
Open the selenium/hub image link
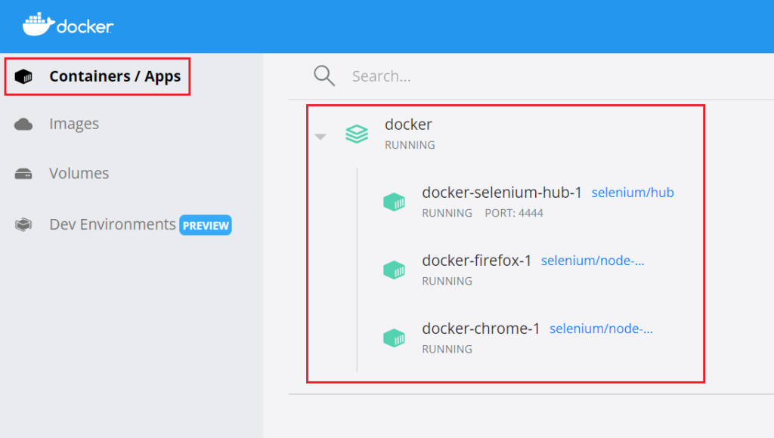pos(633,193)
